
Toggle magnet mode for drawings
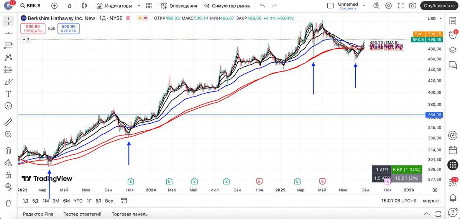[8, 150]
